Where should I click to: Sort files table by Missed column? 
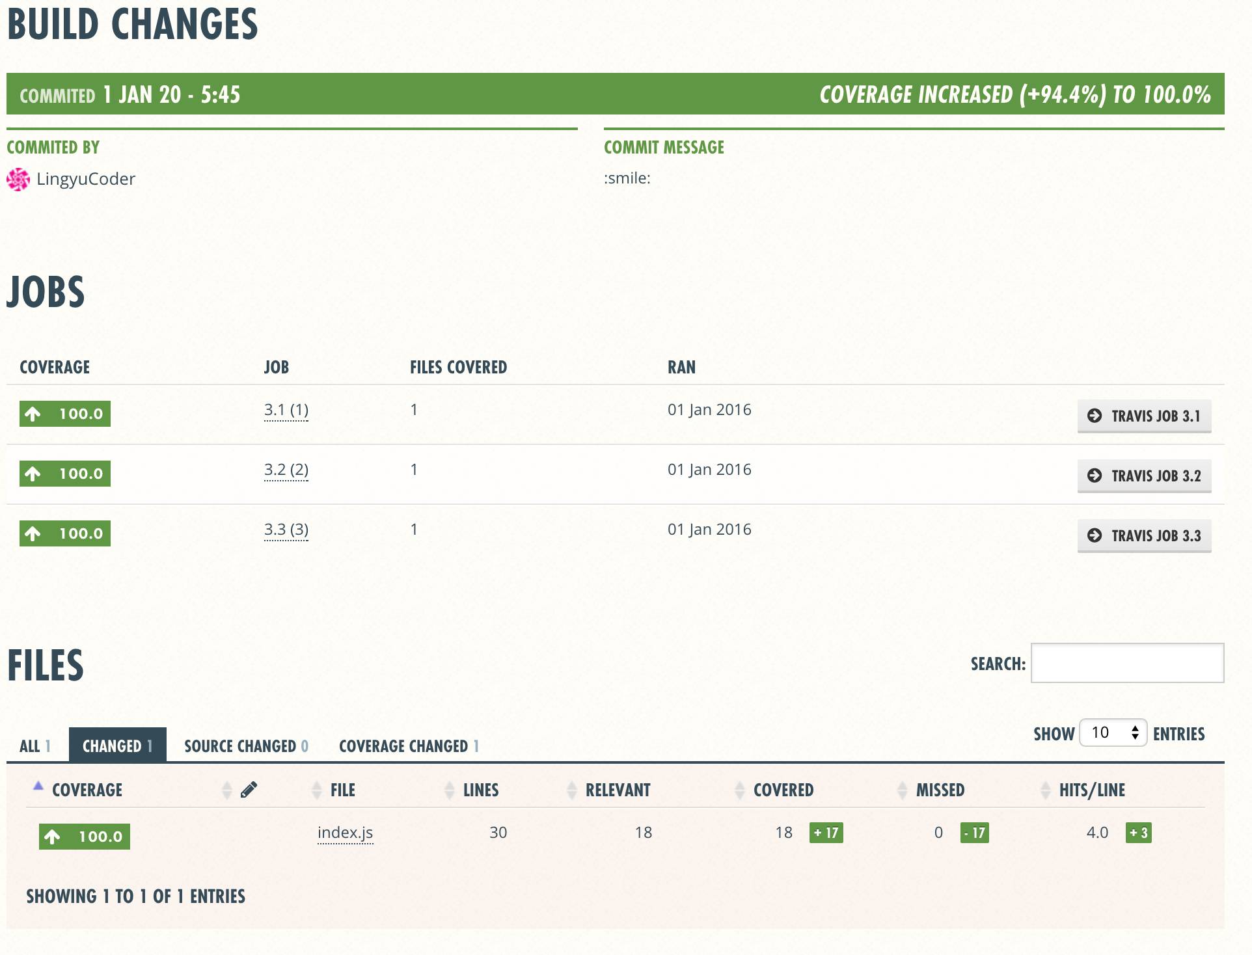point(940,790)
